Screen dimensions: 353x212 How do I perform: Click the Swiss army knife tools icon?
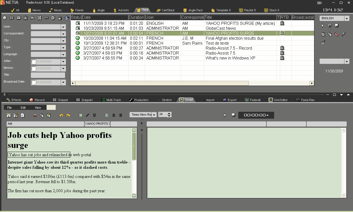336,34
